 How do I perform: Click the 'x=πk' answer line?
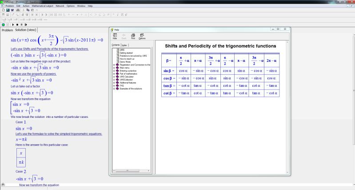click(21, 139)
